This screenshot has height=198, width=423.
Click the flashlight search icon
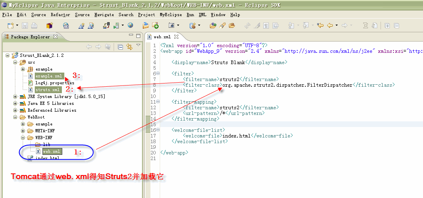(x=222, y=25)
